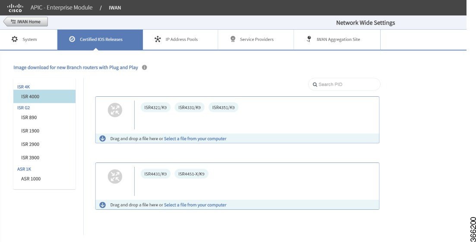The image size is (476, 242).
Task: Go to IWAN Aggregation Site tab
Action: click(337, 40)
